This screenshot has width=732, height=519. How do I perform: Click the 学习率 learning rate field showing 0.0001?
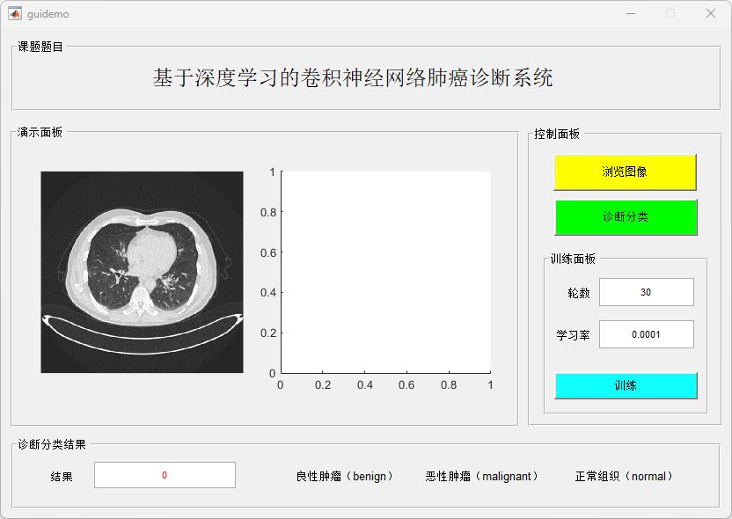[646, 334]
